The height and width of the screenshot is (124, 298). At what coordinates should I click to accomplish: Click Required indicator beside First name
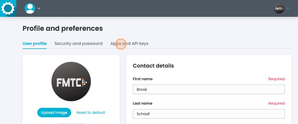(276, 79)
